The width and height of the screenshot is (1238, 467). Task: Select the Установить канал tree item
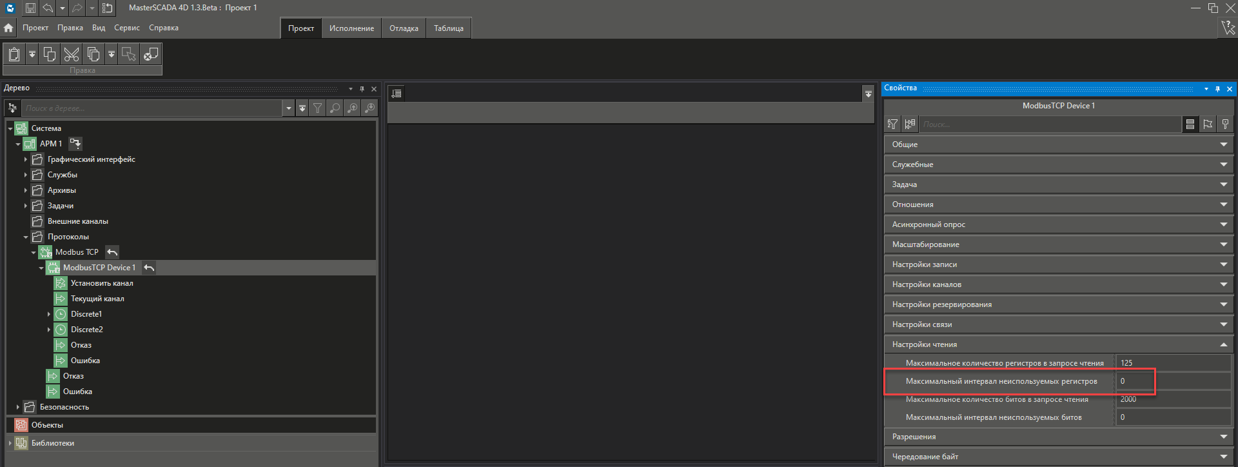click(x=102, y=283)
